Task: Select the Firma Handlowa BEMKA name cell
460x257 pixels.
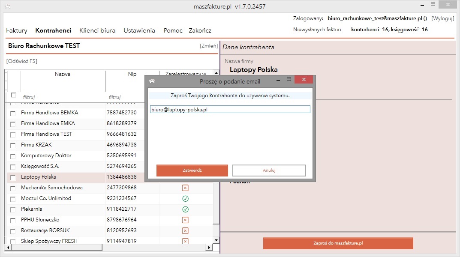Action: coord(63,113)
